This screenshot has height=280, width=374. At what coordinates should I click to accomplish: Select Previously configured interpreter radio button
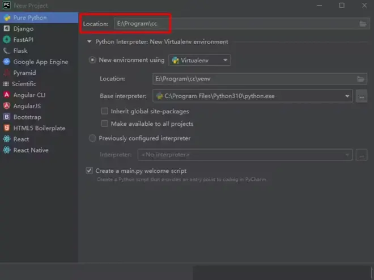tap(92, 138)
